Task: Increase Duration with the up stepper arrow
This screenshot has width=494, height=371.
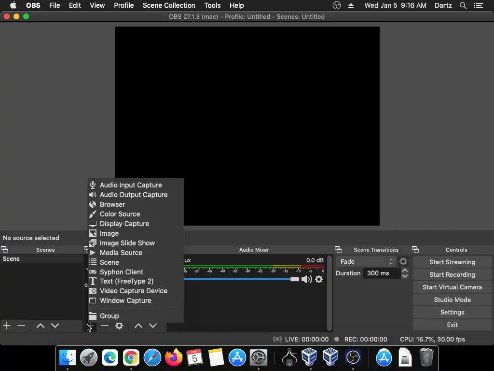Action: [x=405, y=271]
